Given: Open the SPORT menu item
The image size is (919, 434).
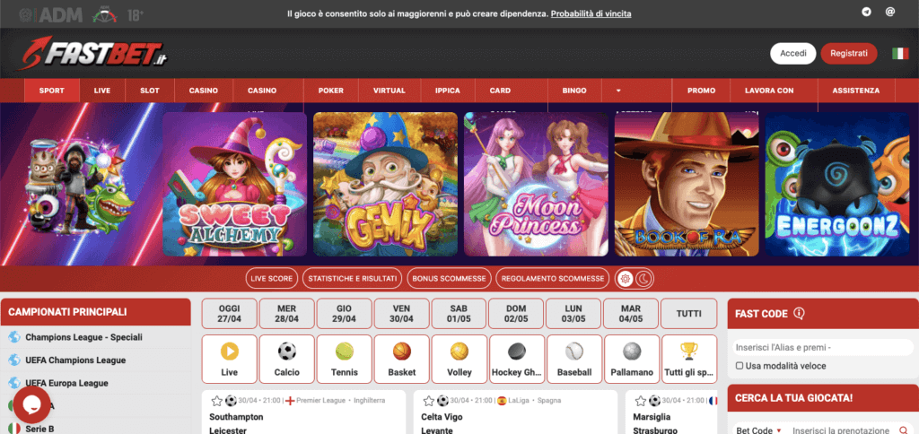Looking at the screenshot, I should [x=51, y=91].
